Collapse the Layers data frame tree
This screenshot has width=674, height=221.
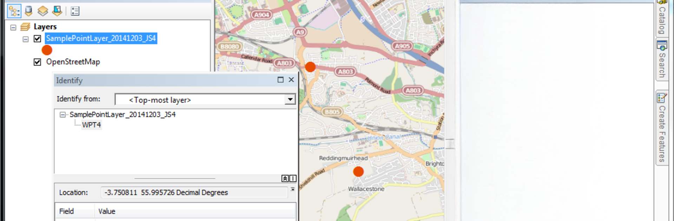[13, 27]
